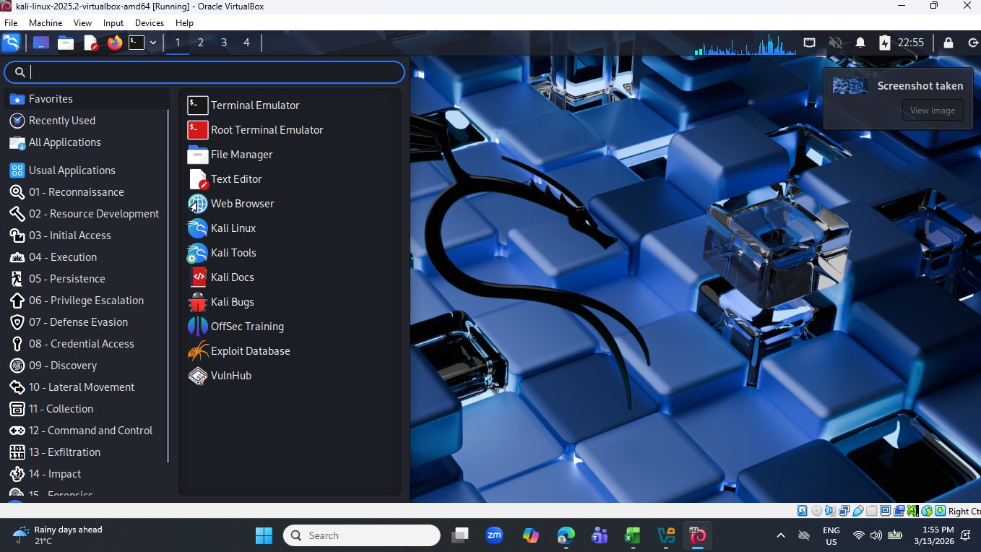Open 14 - Impact category
Viewport: 981px width, 552px height.
[87, 474]
